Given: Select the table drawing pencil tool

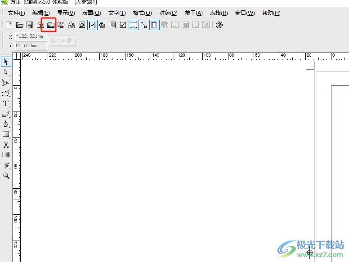Looking at the screenshot, I should (6, 114).
